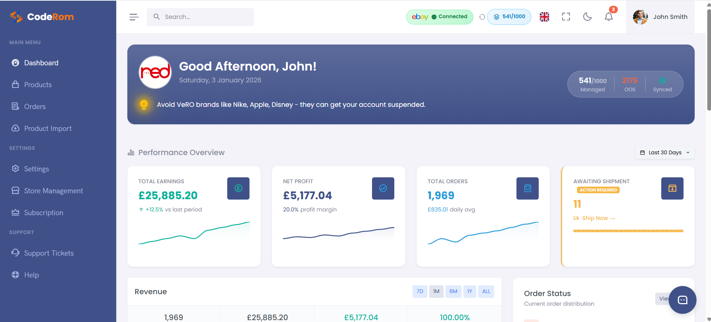This screenshot has width=711, height=322.
Task: Click the Performance Overview bar chart icon
Action: click(x=131, y=152)
